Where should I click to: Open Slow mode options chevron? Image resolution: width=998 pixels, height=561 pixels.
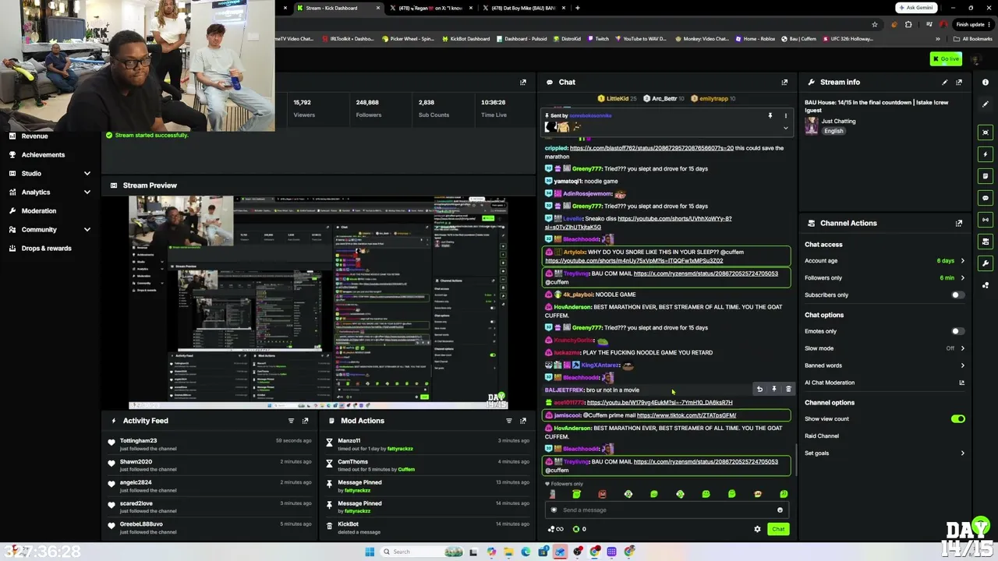pos(962,348)
